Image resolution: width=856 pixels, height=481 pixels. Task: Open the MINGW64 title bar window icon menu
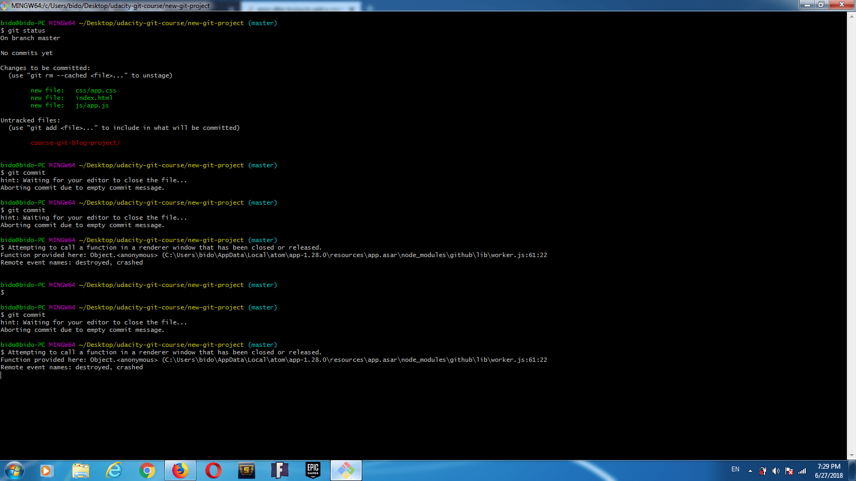[5, 6]
